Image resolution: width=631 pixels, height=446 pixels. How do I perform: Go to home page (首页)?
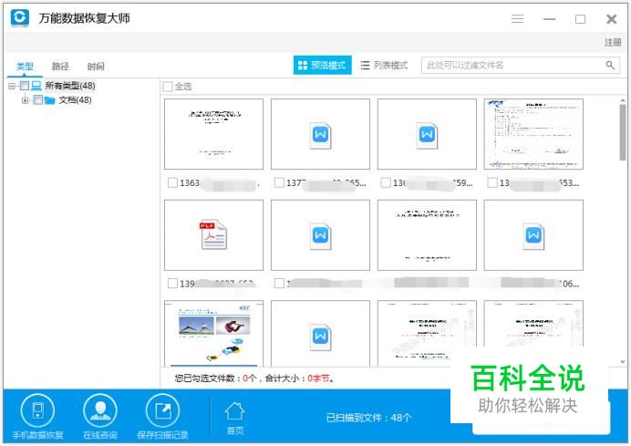[x=234, y=419]
